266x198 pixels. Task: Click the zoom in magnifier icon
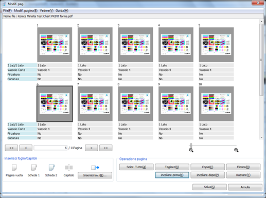pyautogui.click(x=236, y=150)
